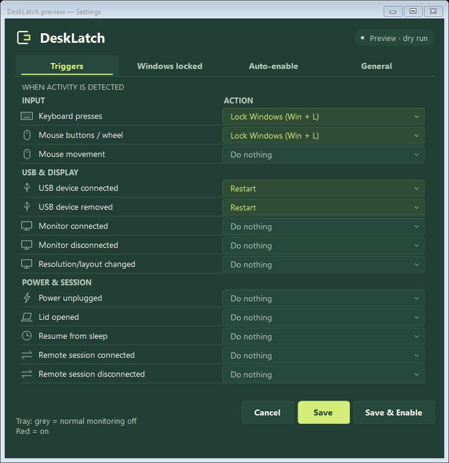
Task: Click the DeskLatch title text
Action: coord(72,38)
